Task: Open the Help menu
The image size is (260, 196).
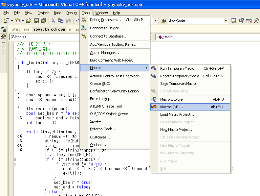Action: coord(117,13)
